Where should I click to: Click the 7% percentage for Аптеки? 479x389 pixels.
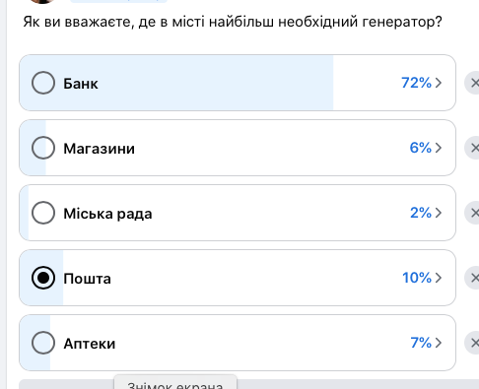coord(421,343)
